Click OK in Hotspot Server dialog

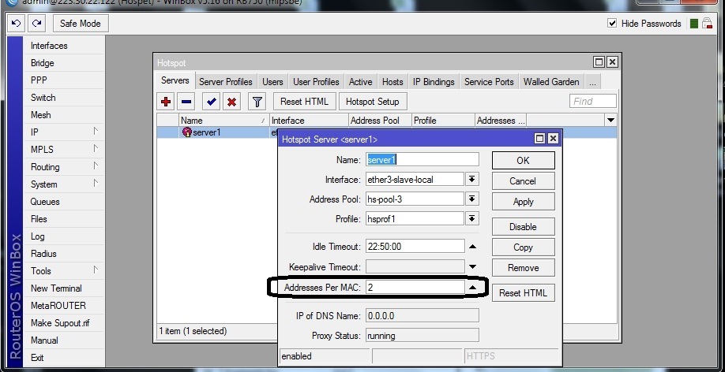(523, 161)
